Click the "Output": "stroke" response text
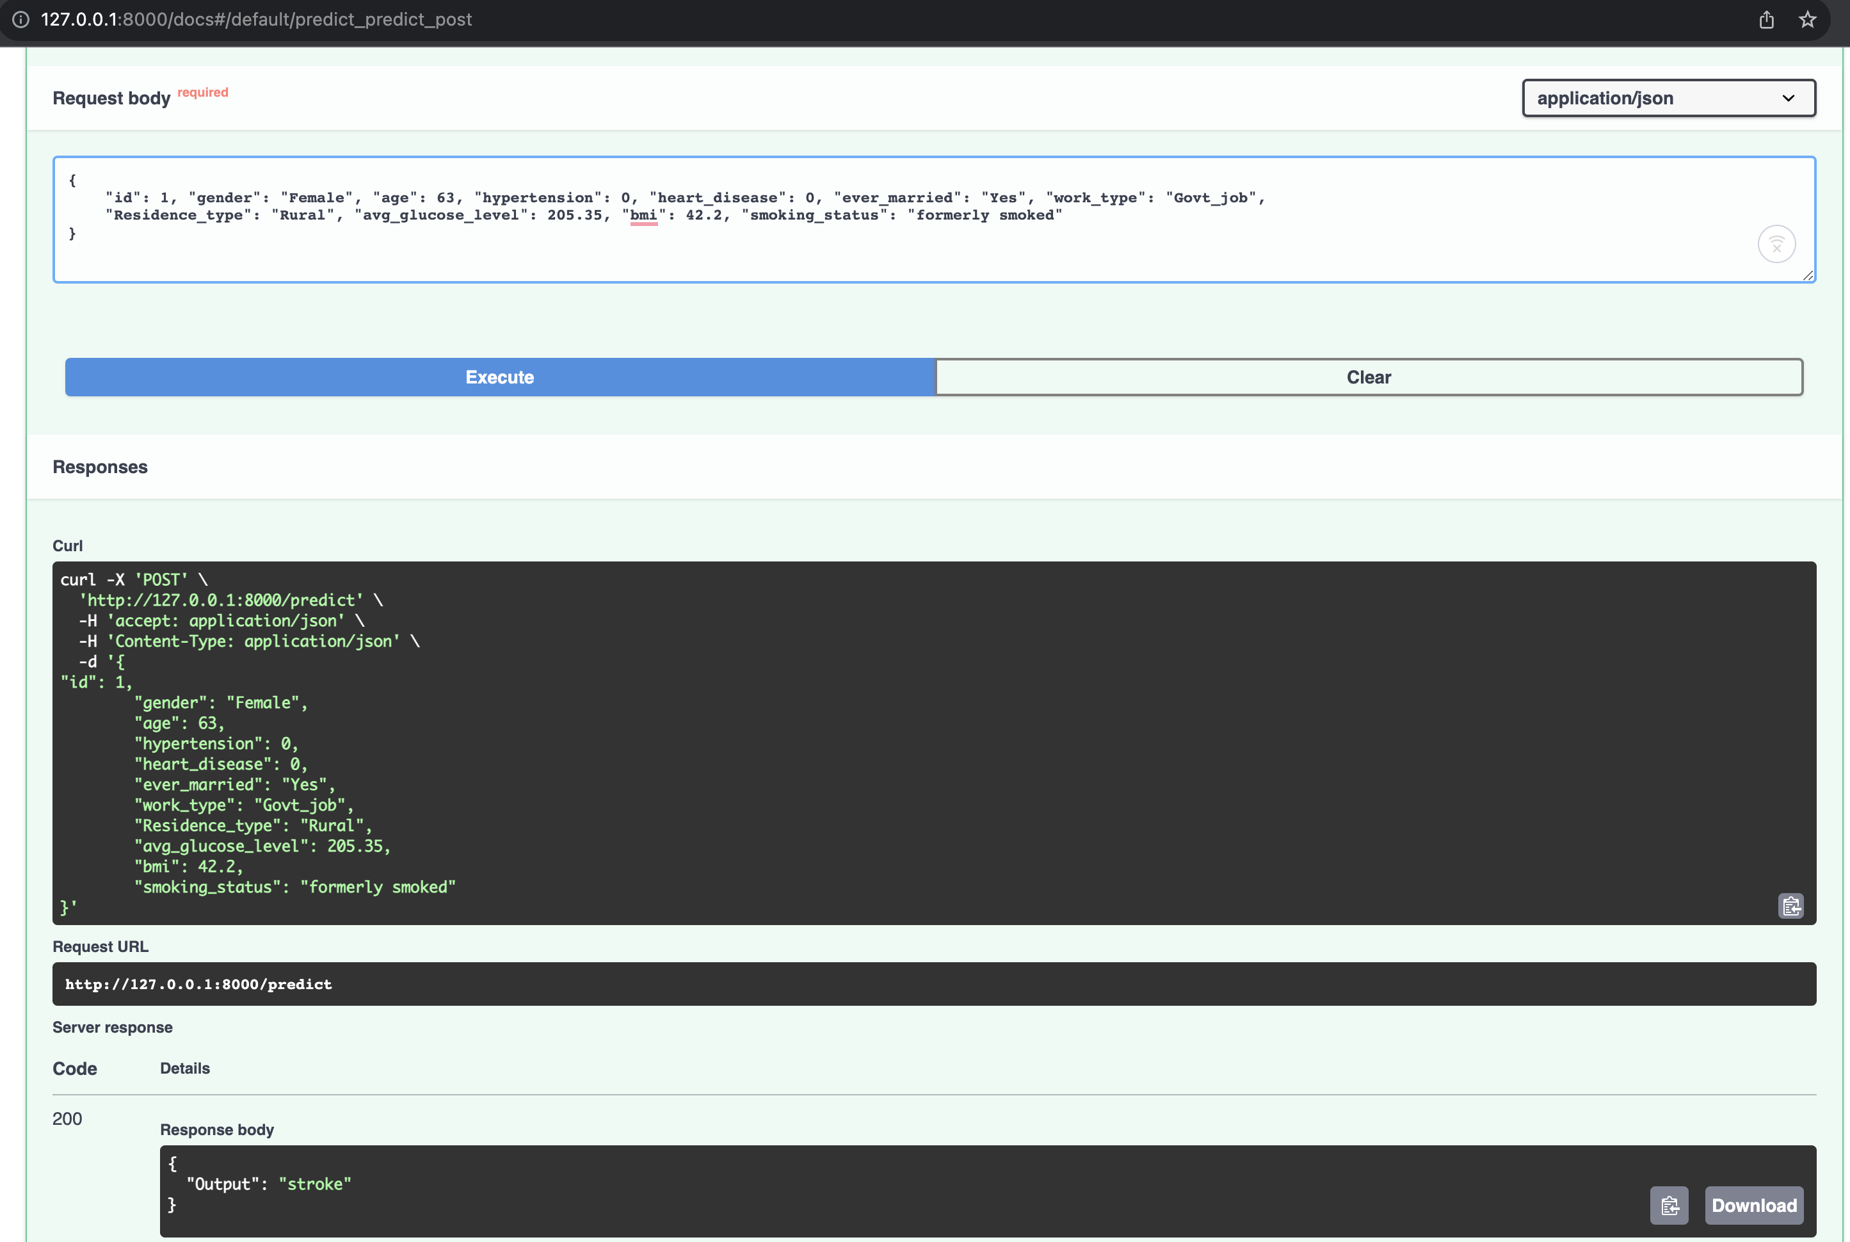1850x1242 pixels. coord(268,1184)
